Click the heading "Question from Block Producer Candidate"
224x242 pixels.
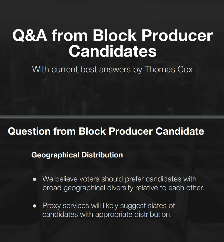click(106, 131)
